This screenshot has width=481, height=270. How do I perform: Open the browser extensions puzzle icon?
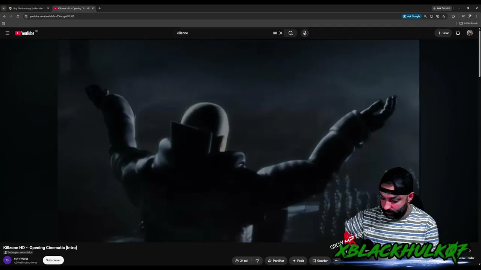coord(453,16)
